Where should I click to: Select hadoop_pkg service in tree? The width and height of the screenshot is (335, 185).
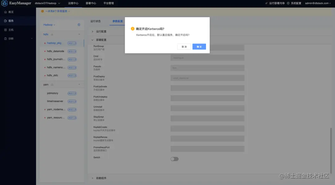54,43
